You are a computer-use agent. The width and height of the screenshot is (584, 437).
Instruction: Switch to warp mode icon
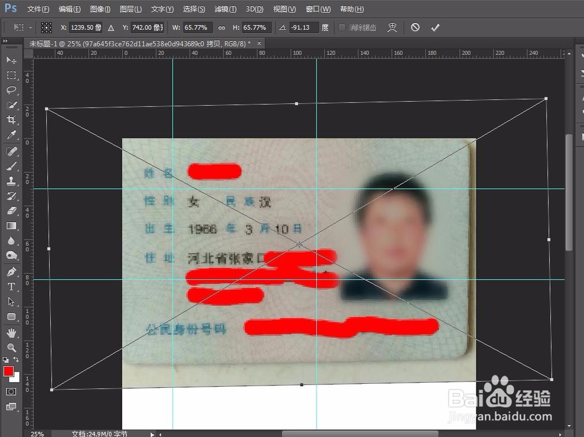392,27
